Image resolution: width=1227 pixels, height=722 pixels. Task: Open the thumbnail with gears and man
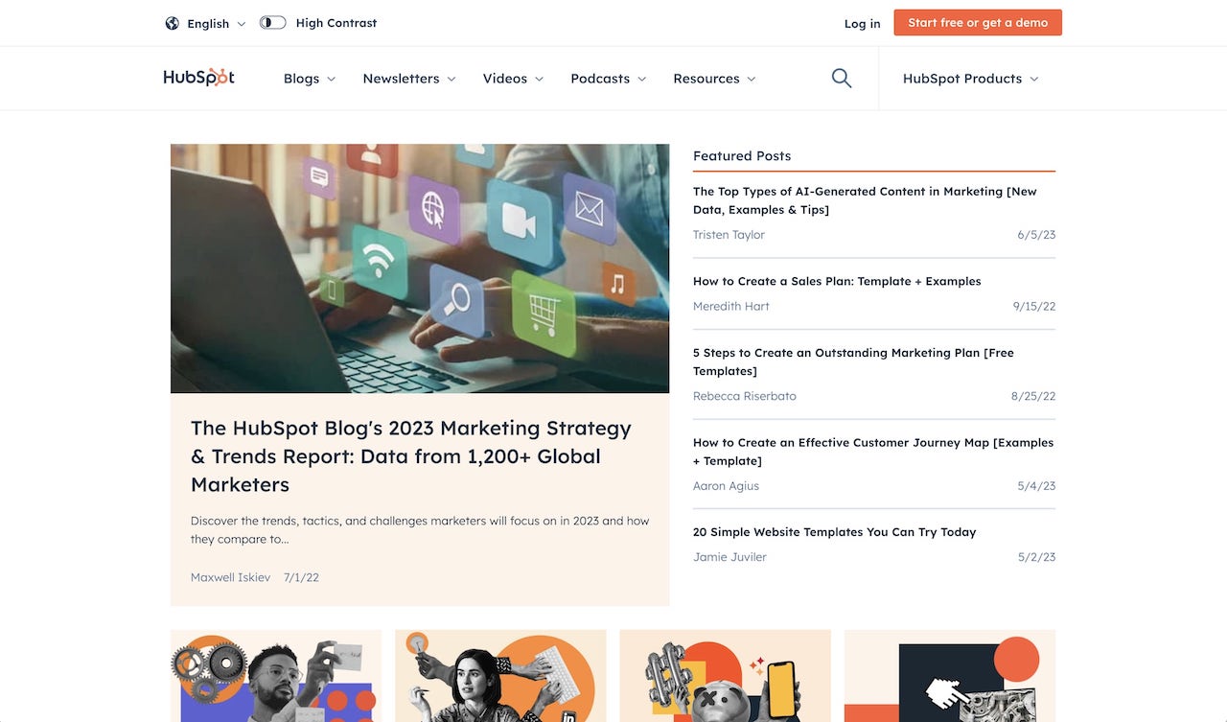[x=276, y=676]
